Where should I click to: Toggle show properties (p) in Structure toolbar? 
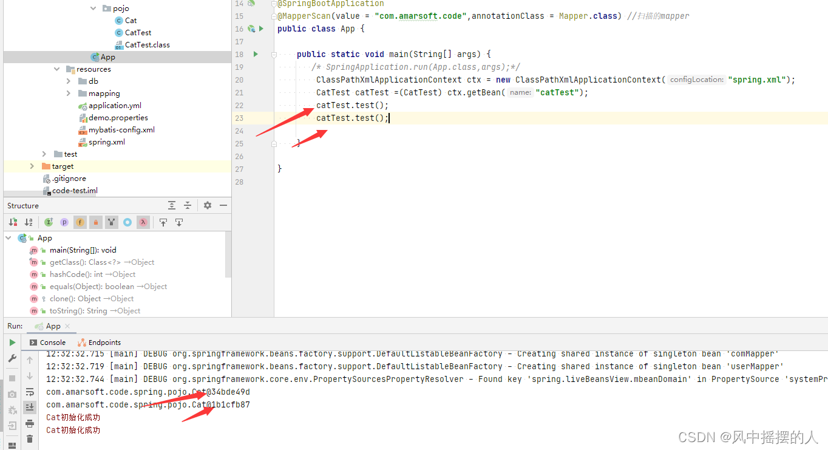[x=64, y=222]
